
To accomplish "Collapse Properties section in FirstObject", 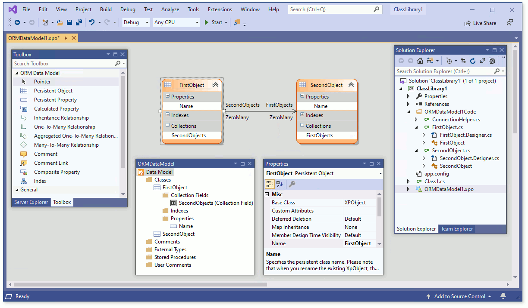I will 167,96.
